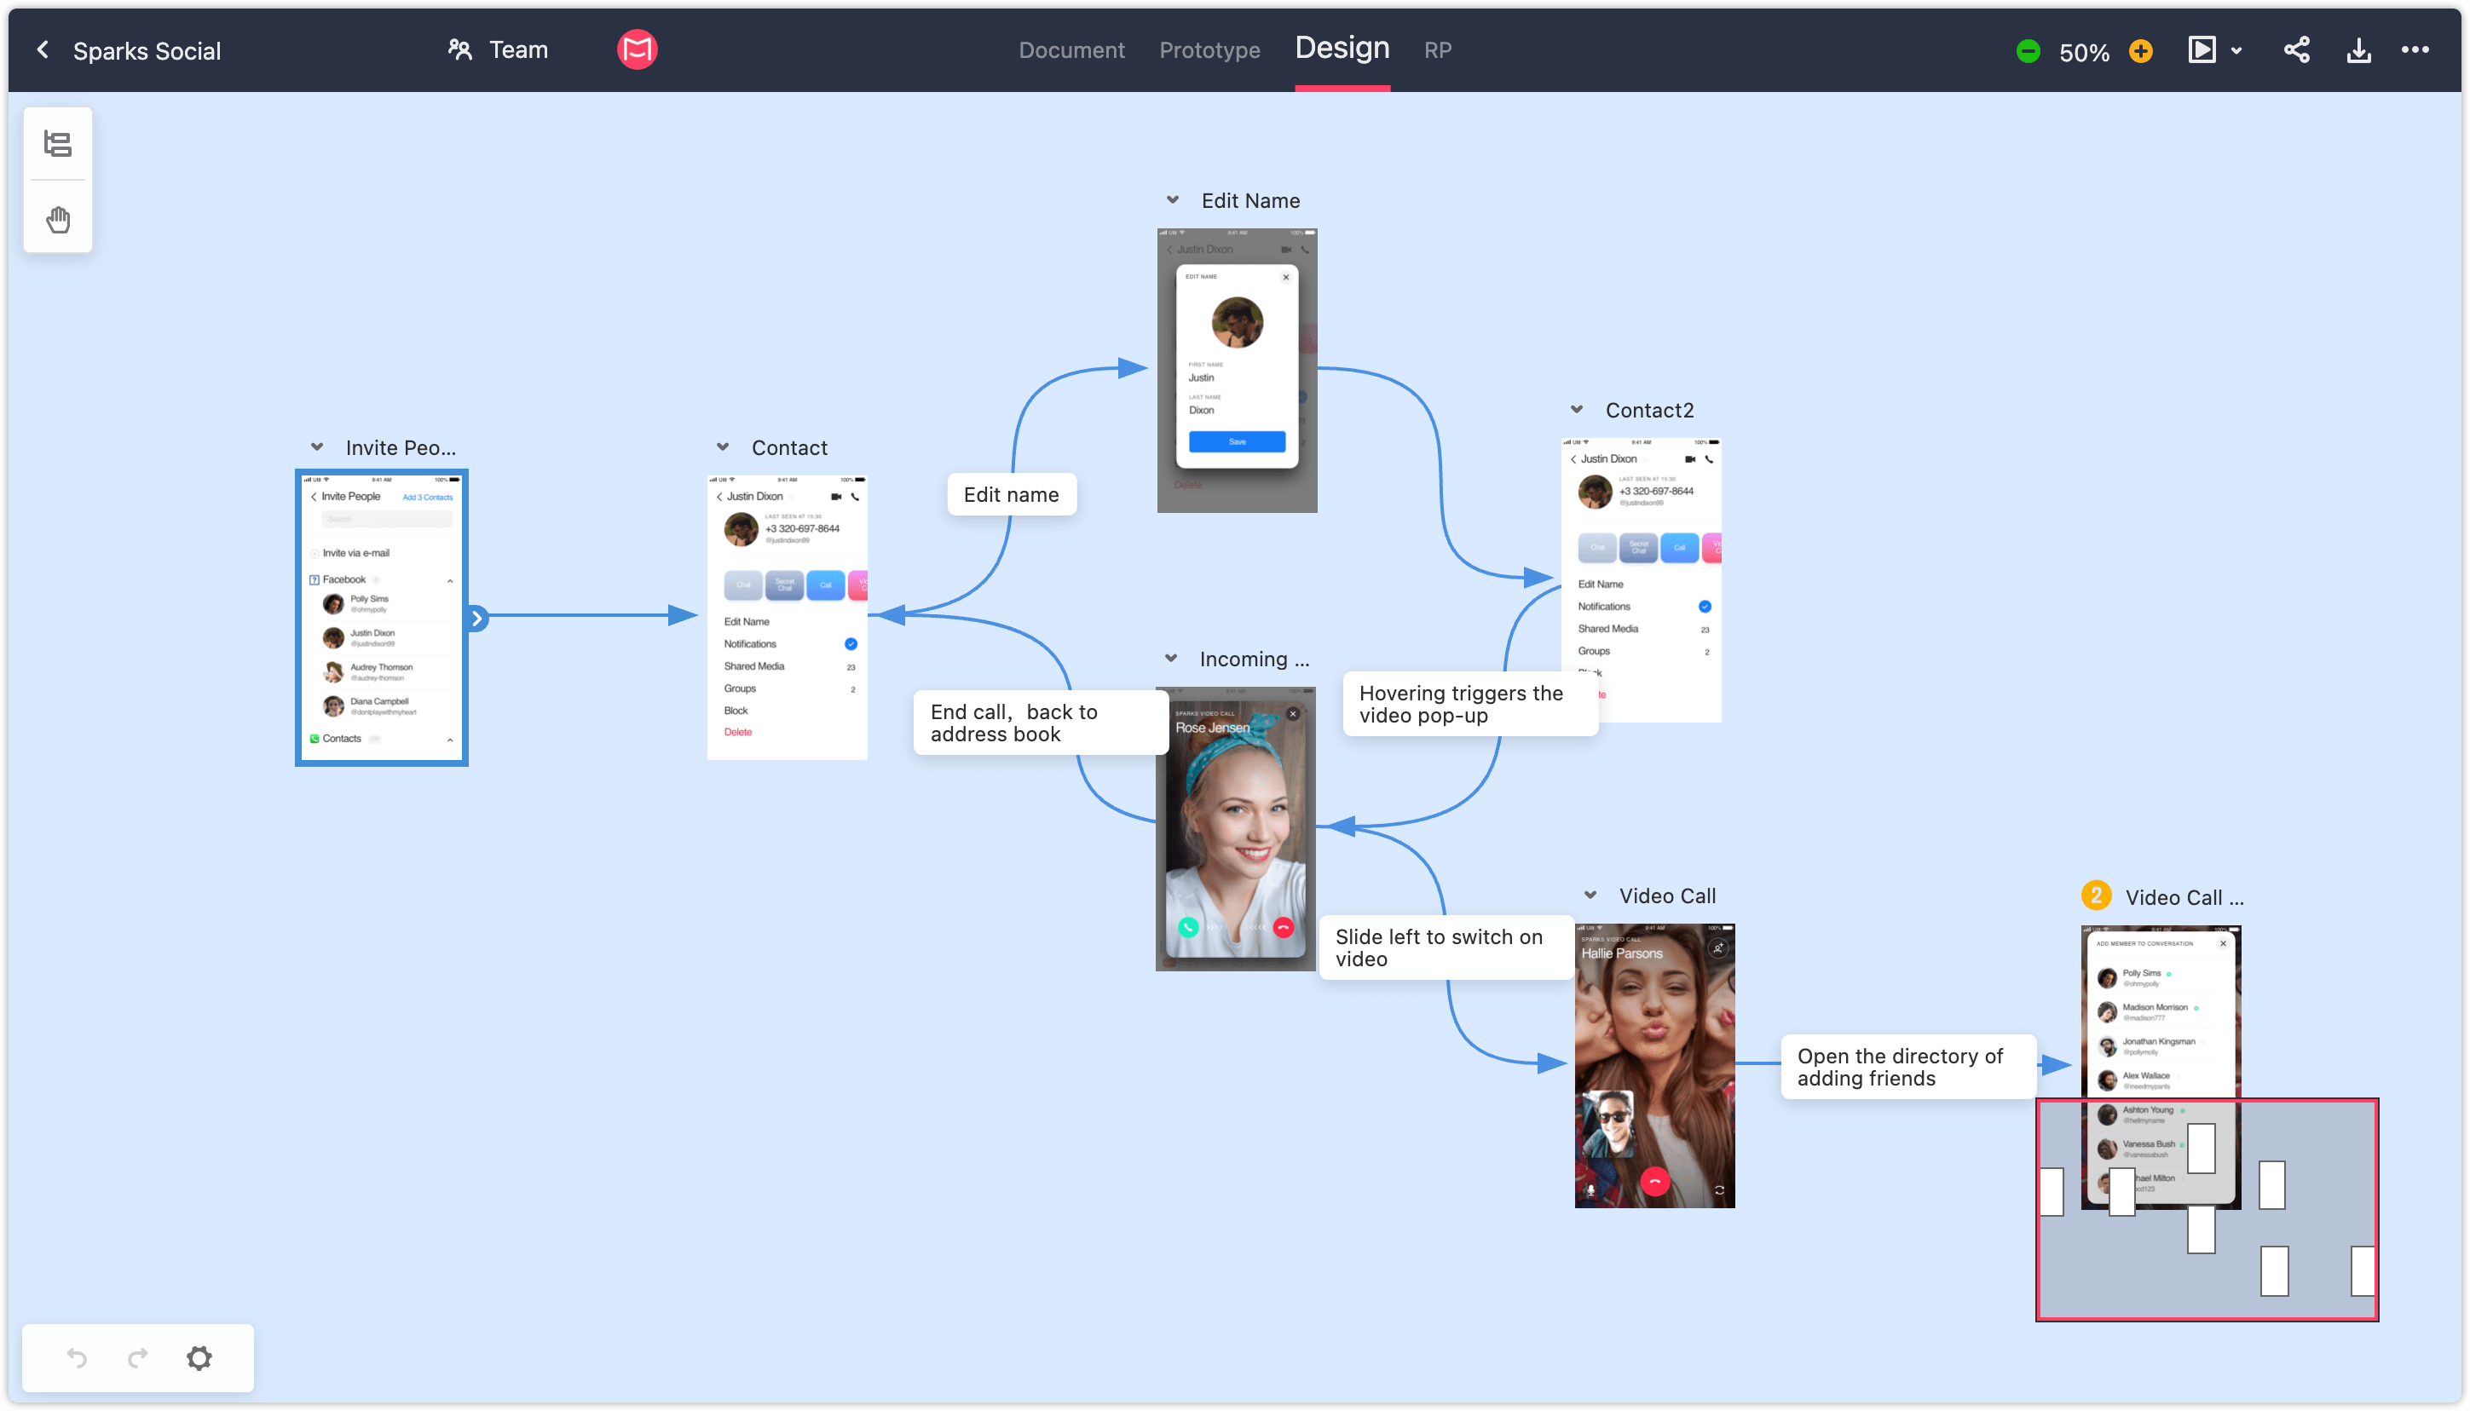
Task: Click the Invite People link handle arrow
Action: pos(477,619)
